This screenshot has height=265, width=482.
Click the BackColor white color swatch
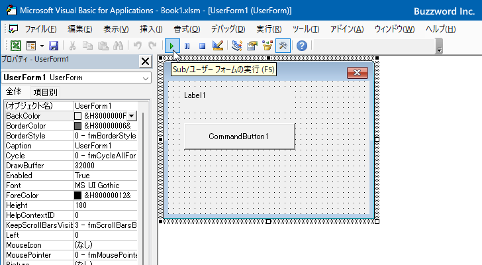pos(77,116)
